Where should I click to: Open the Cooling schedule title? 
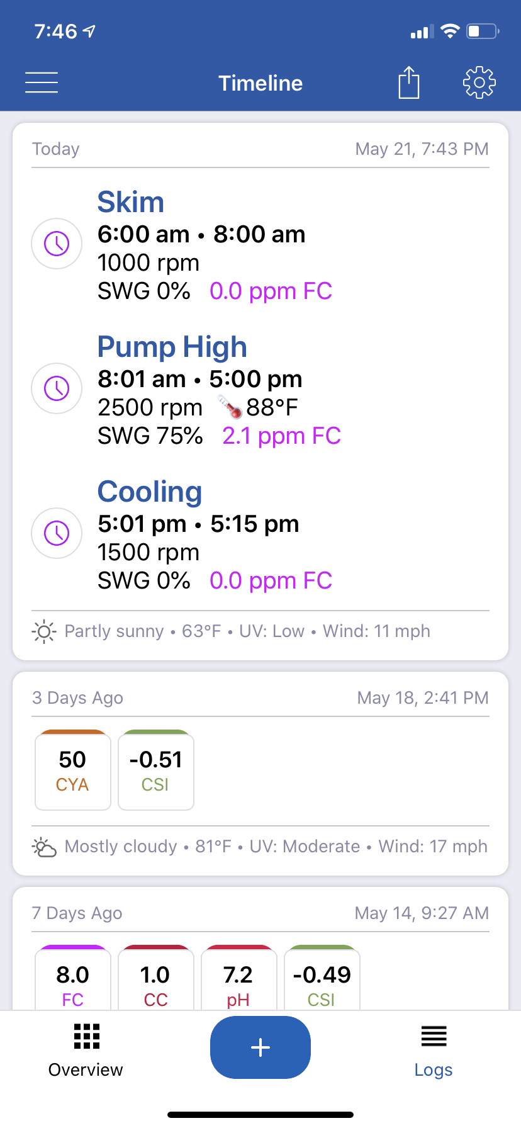coord(150,492)
